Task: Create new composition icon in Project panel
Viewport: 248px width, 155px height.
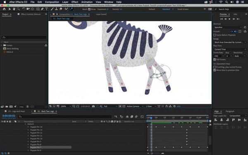Action: click(x=11, y=107)
